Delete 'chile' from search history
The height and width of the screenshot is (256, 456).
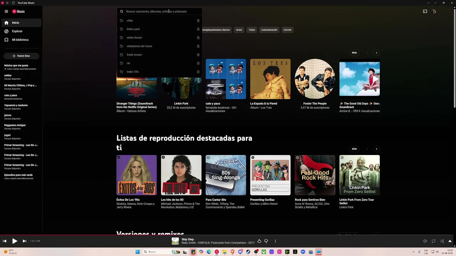pyautogui.click(x=198, y=21)
